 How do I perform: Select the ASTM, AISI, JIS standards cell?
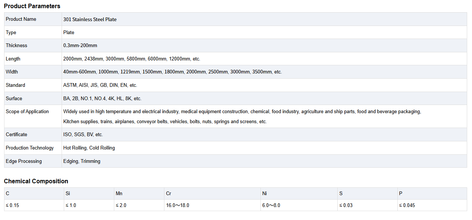point(100,85)
